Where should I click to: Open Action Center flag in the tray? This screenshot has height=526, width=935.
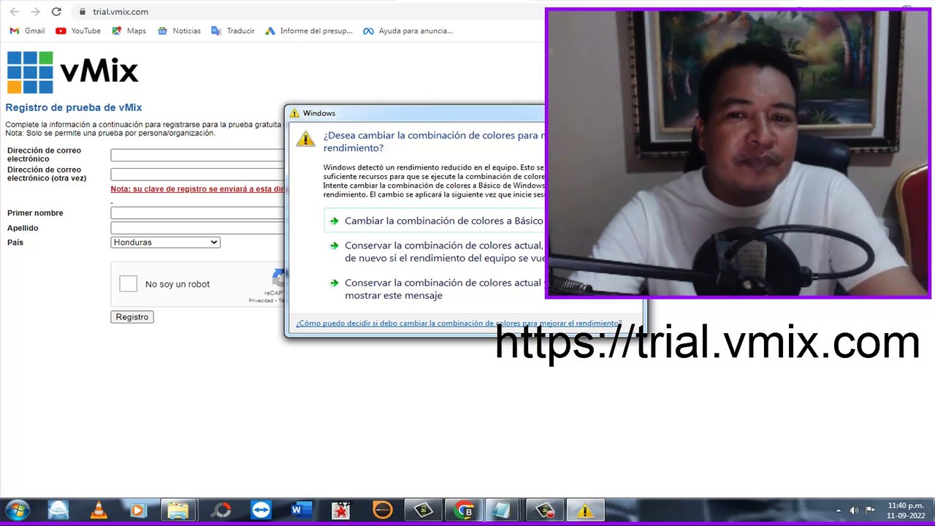(x=870, y=510)
